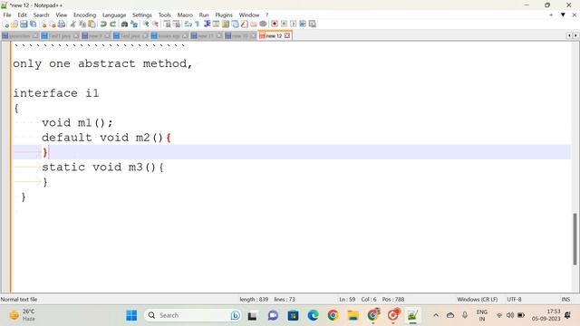Click the Save All toolbar icon
This screenshot has width=580, height=326.
33,24
